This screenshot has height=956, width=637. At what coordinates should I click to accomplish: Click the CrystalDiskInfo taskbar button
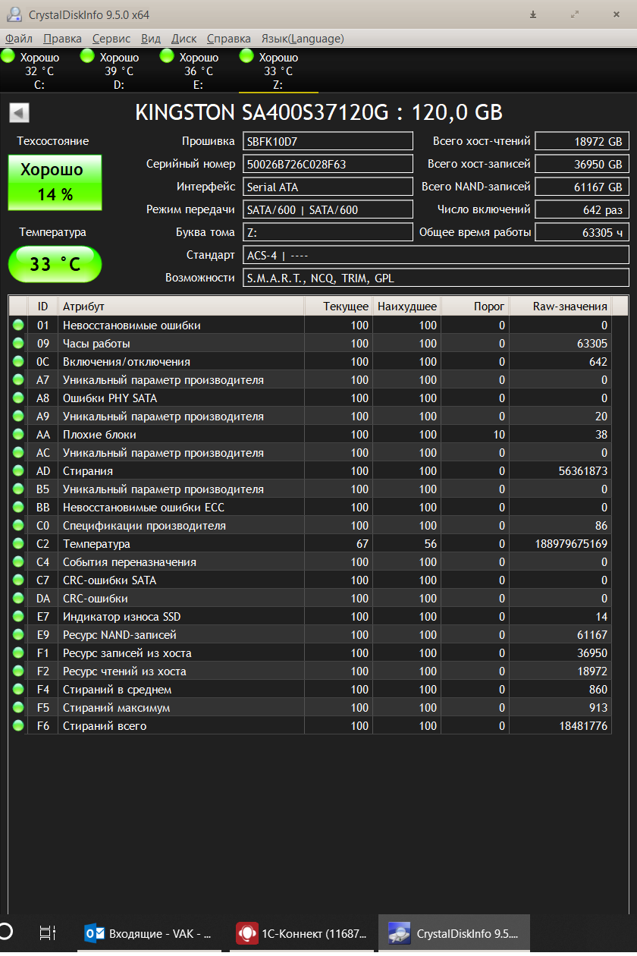click(453, 933)
